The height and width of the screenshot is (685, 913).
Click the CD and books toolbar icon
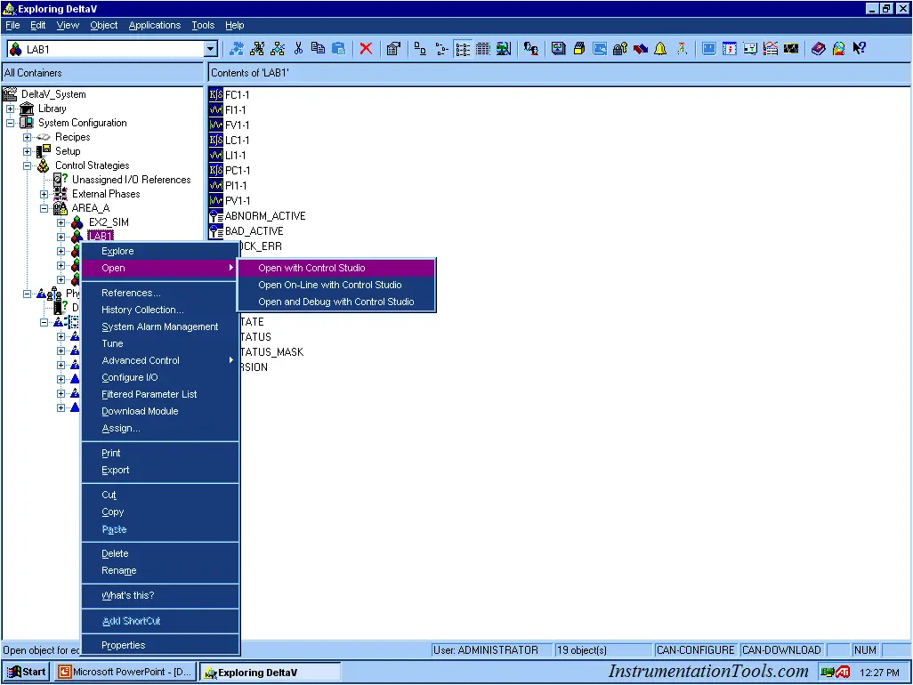[x=838, y=49]
